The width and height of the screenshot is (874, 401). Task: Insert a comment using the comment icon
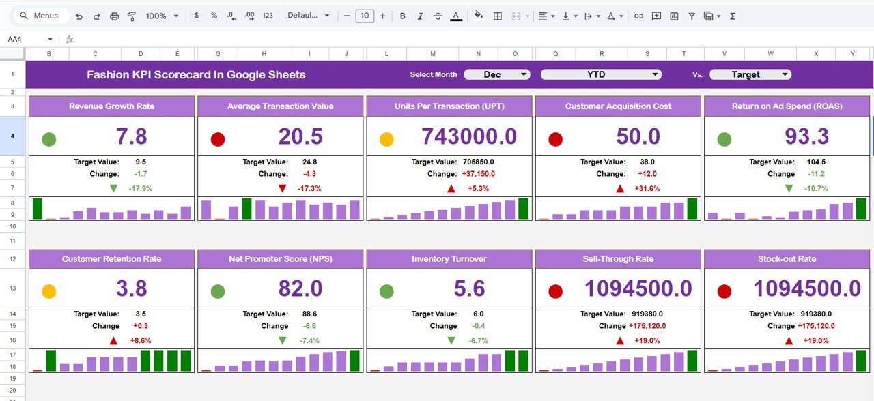(x=655, y=15)
